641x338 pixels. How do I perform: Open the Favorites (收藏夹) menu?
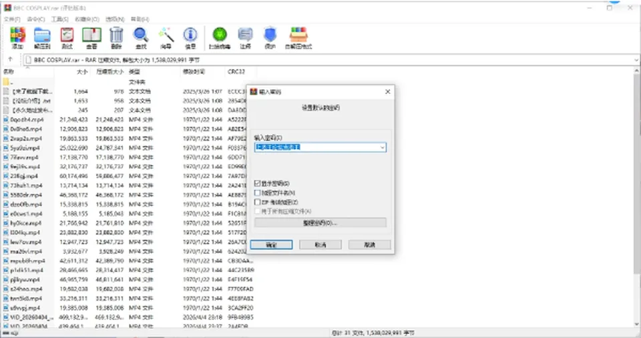click(87, 19)
